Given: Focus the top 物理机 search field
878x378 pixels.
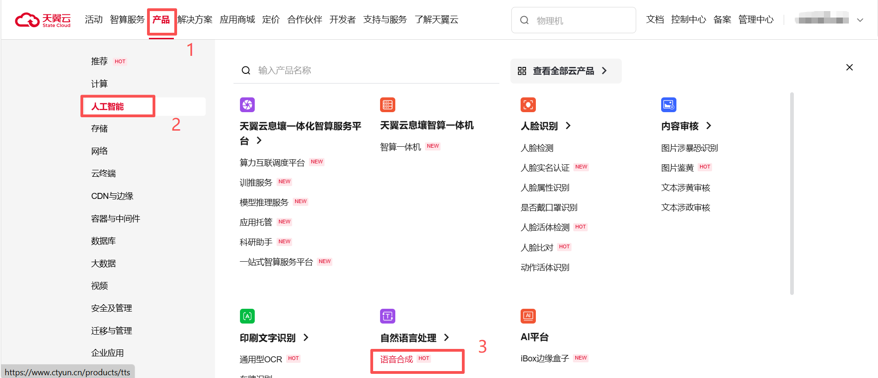Looking at the screenshot, I should pos(573,20).
